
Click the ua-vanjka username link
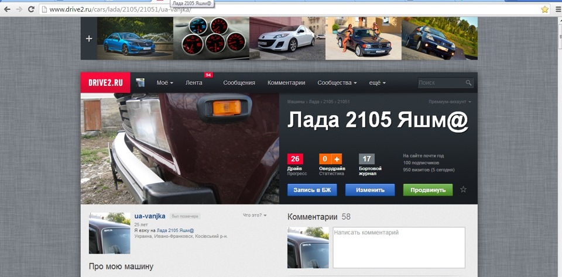tap(150, 216)
